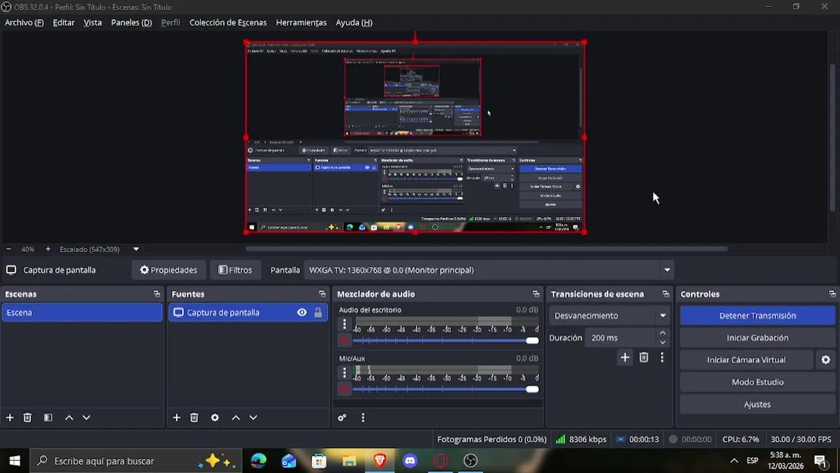The image size is (840, 473).
Task: Open source Propiedades button
Action: click(169, 270)
